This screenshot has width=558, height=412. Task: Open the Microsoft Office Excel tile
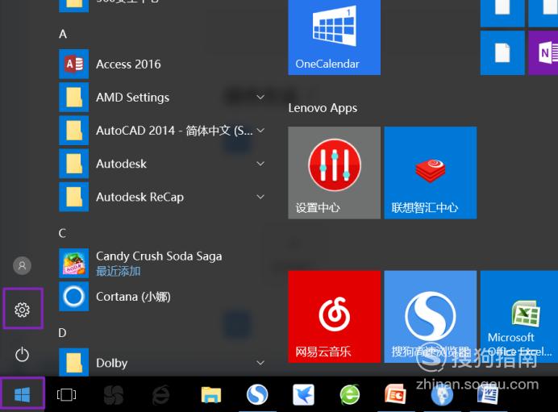coord(519,317)
